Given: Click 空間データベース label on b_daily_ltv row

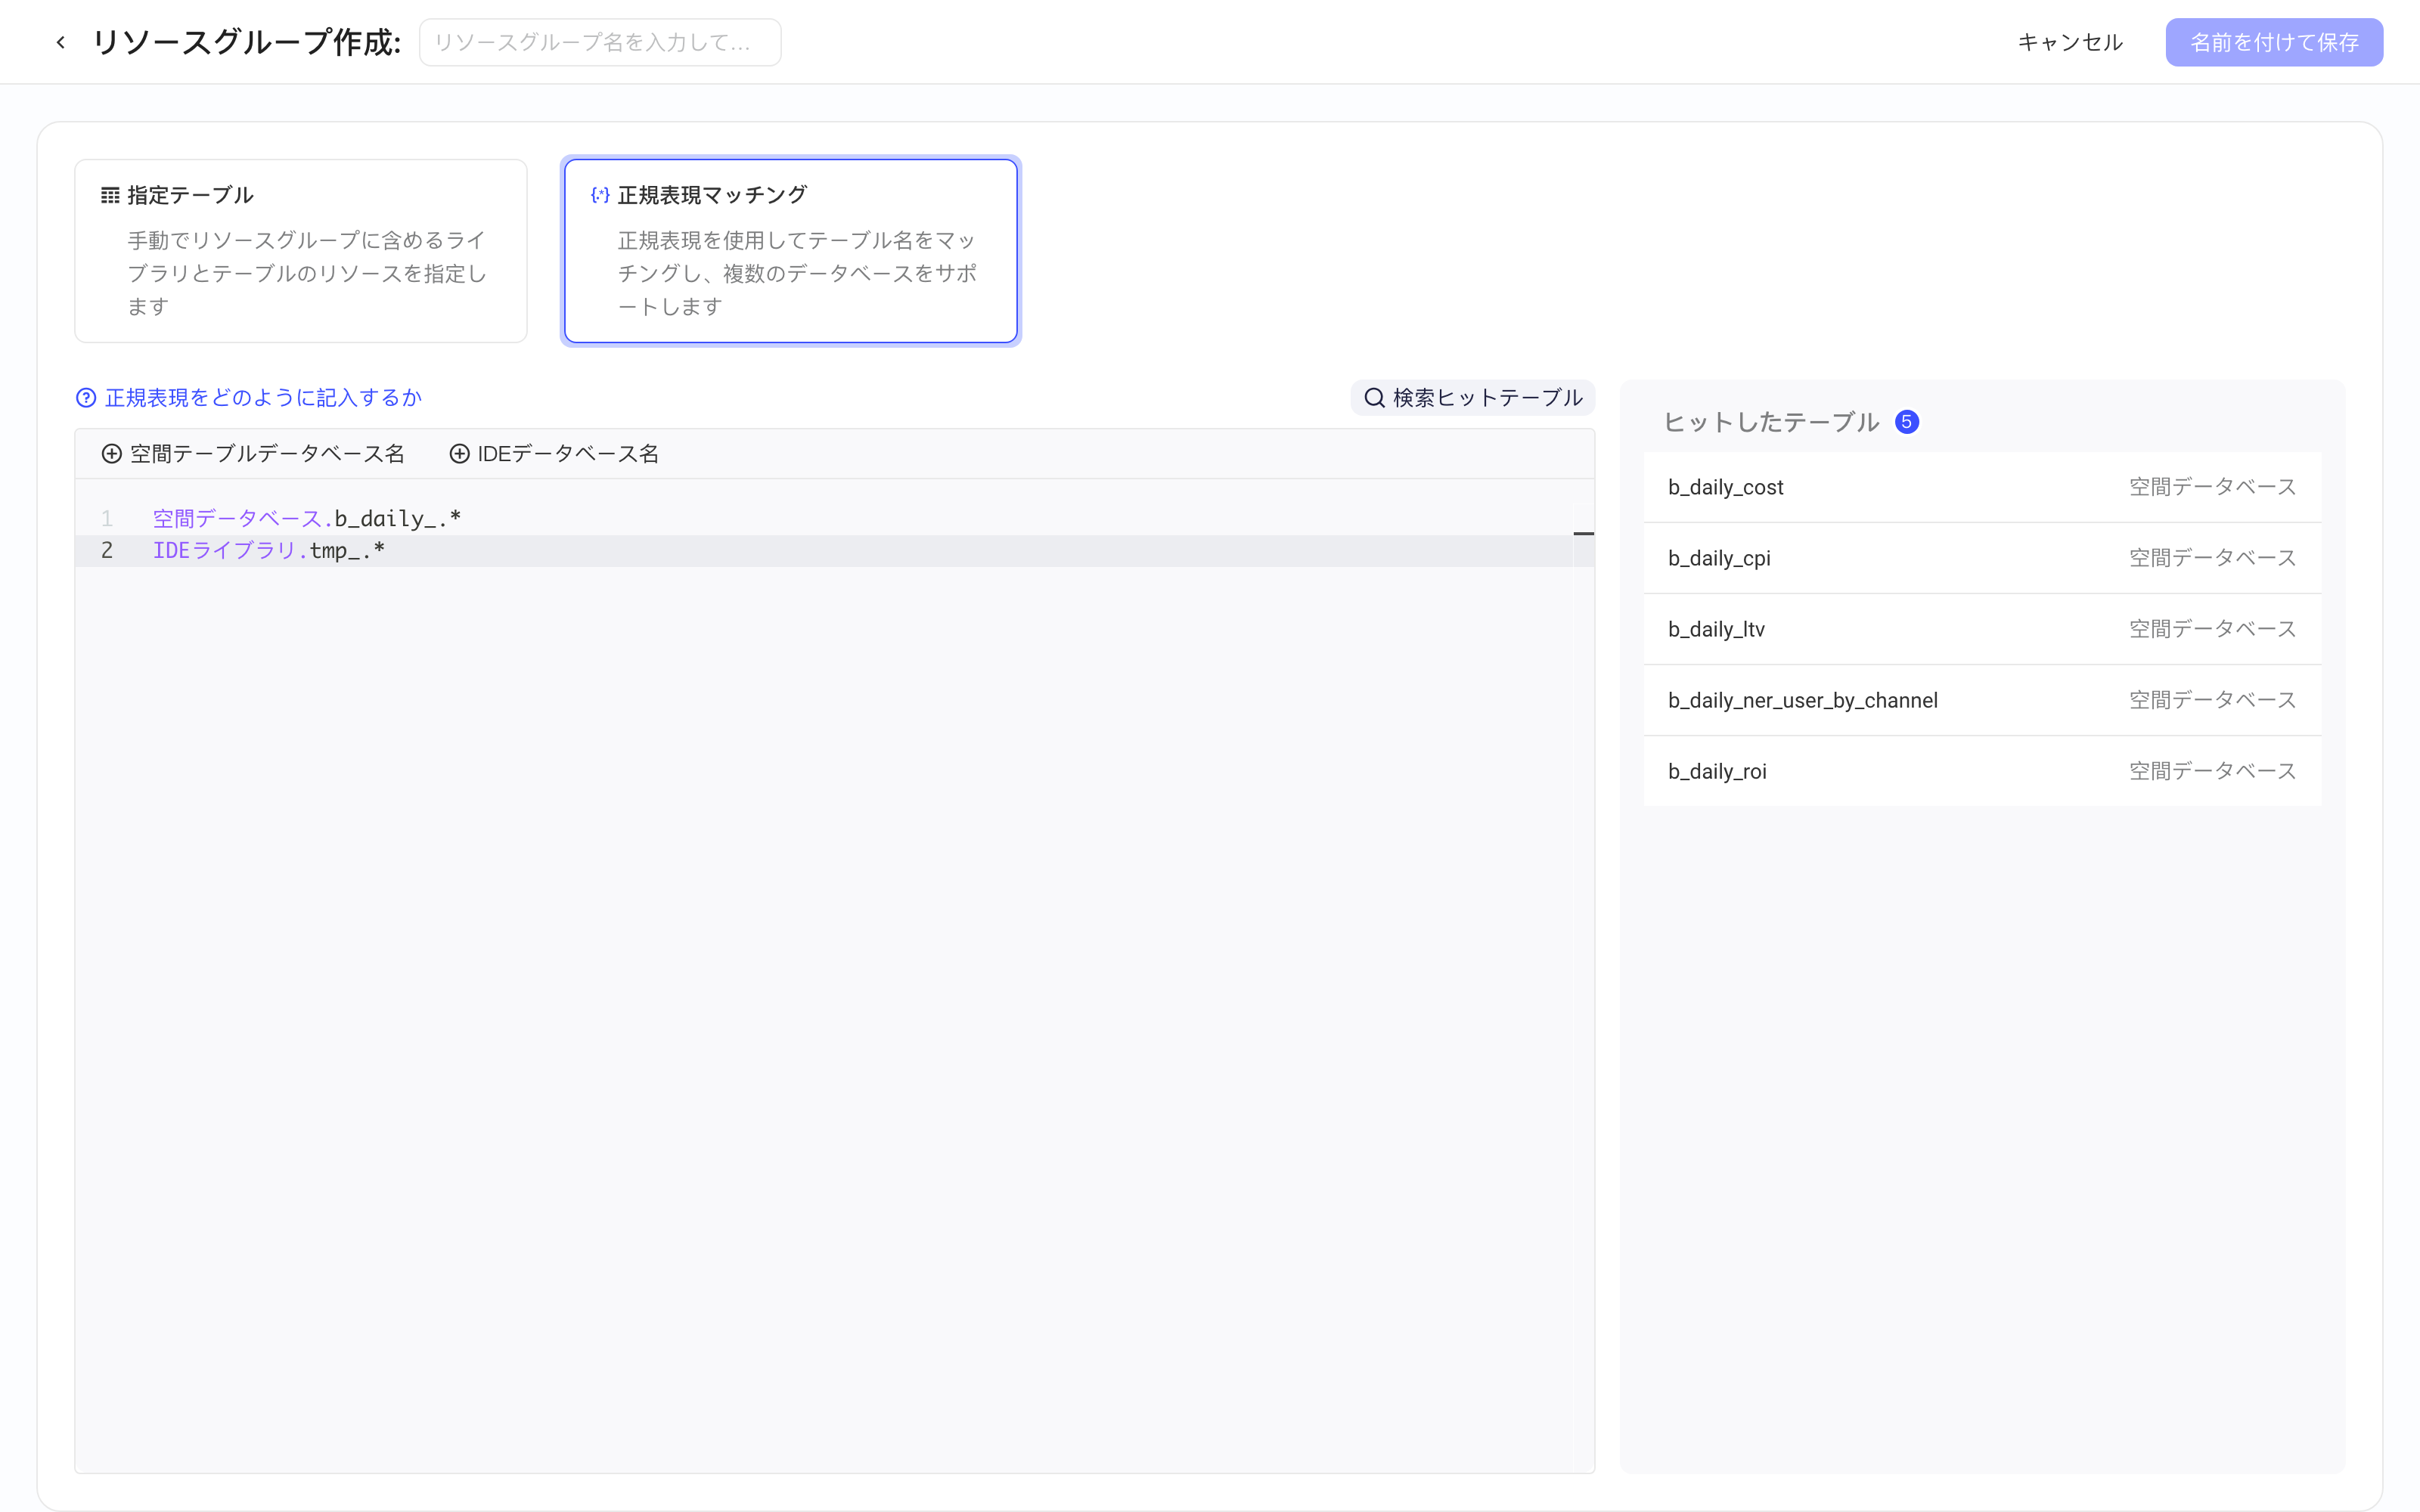Looking at the screenshot, I should pos(2212,629).
